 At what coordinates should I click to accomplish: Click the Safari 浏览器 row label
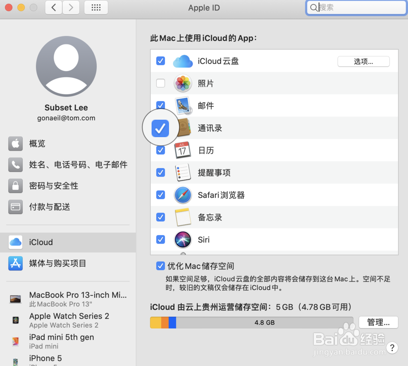click(x=221, y=195)
